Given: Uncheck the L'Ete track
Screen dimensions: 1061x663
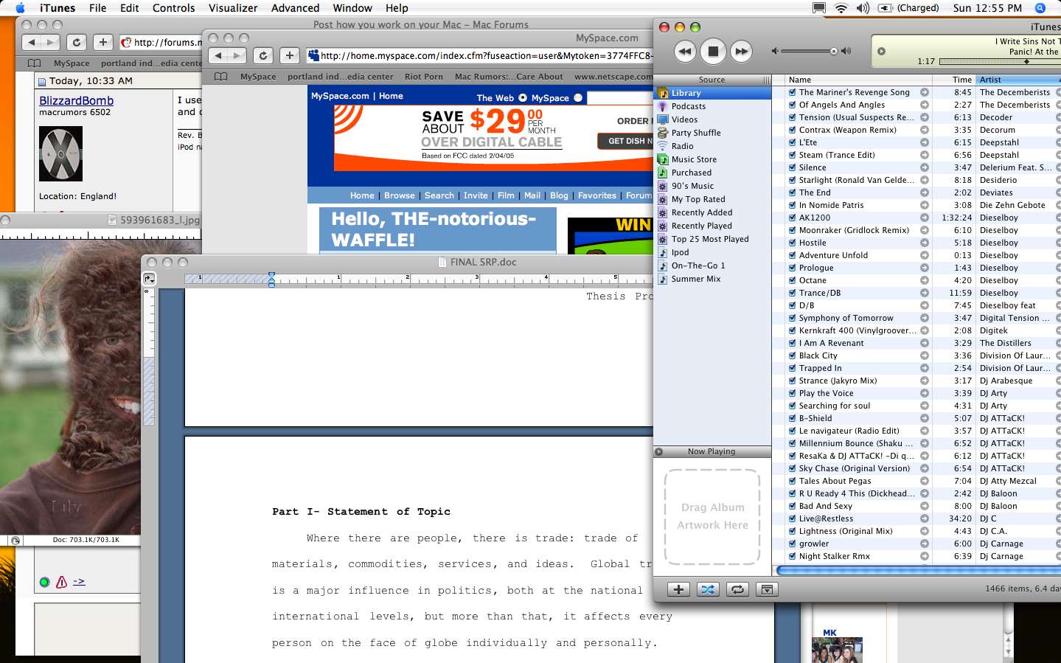Looking at the screenshot, I should 792,142.
